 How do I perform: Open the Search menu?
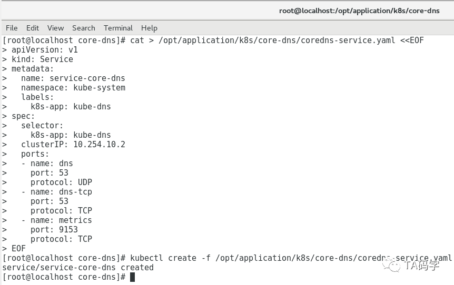83,28
